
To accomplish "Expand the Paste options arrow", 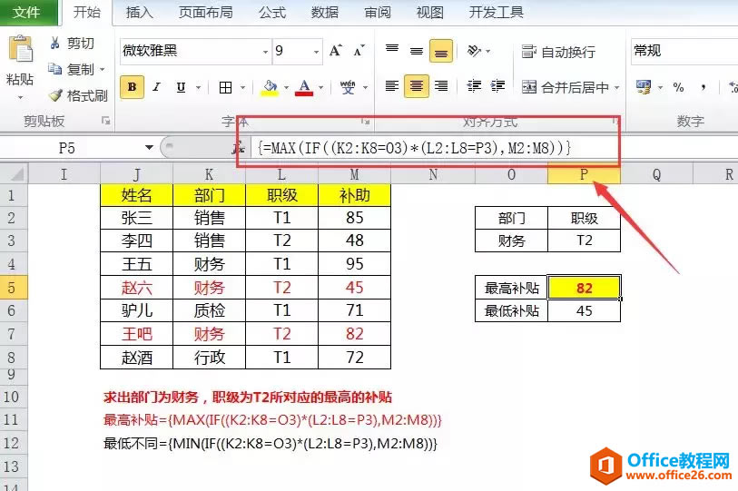I will [20, 97].
